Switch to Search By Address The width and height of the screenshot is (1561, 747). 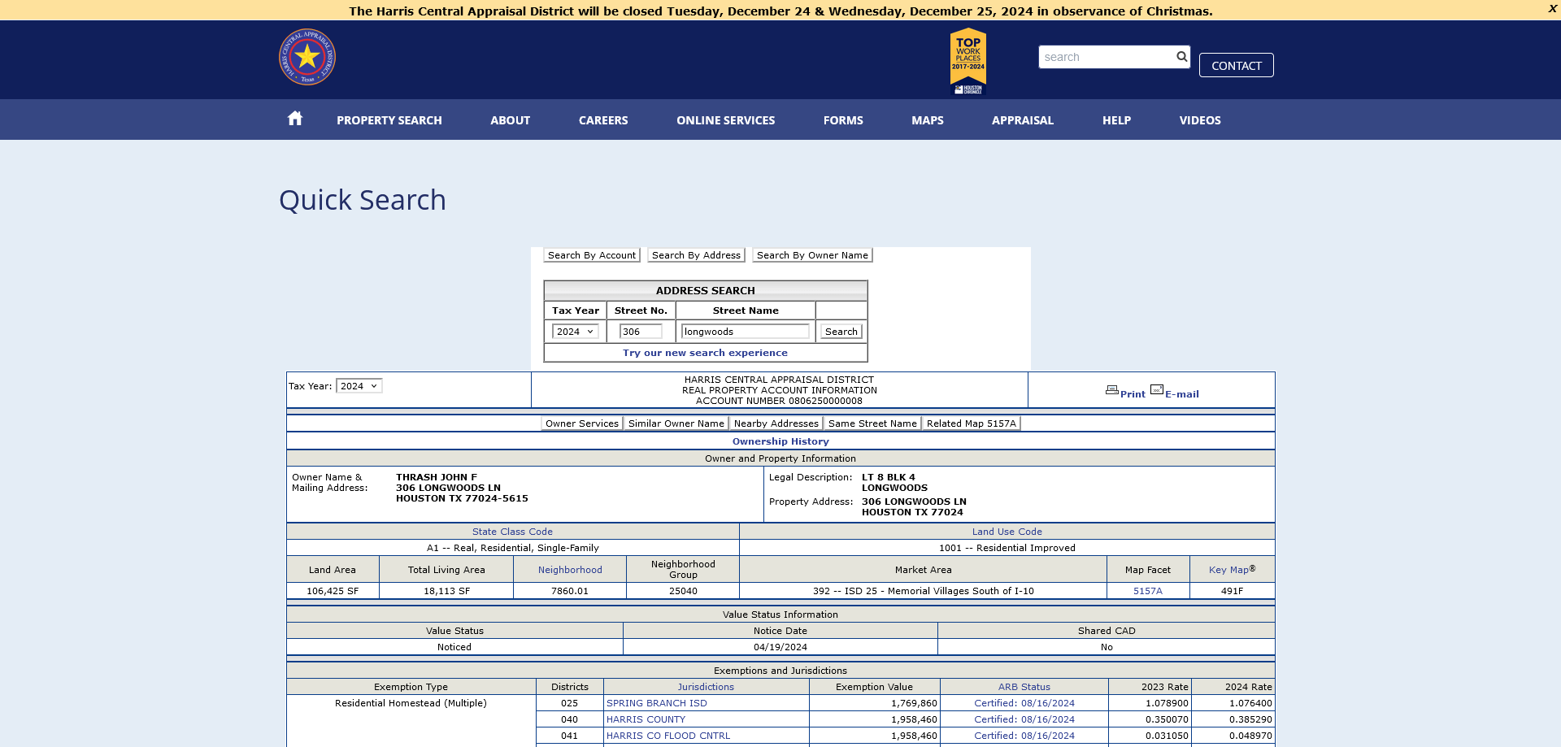696,255
